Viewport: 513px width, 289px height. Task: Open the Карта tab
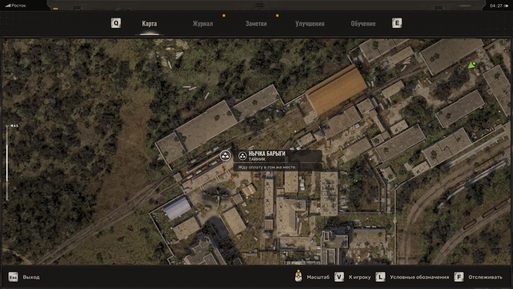(149, 23)
